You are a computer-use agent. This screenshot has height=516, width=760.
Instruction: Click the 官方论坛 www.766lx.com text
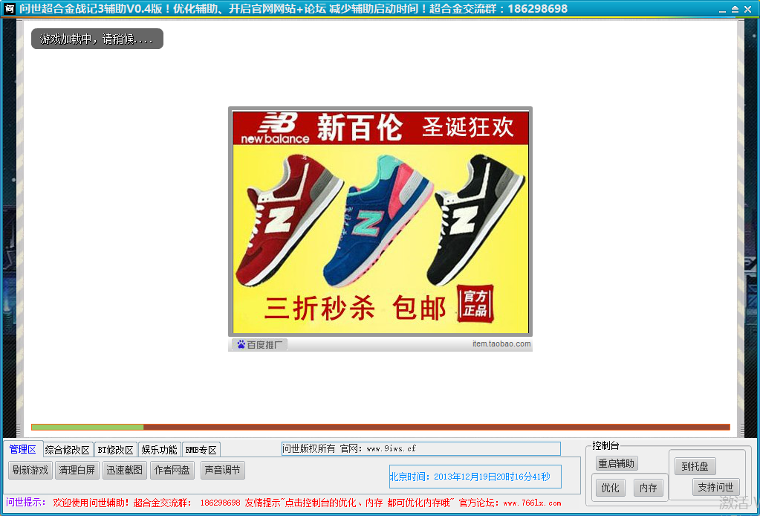[x=510, y=503]
